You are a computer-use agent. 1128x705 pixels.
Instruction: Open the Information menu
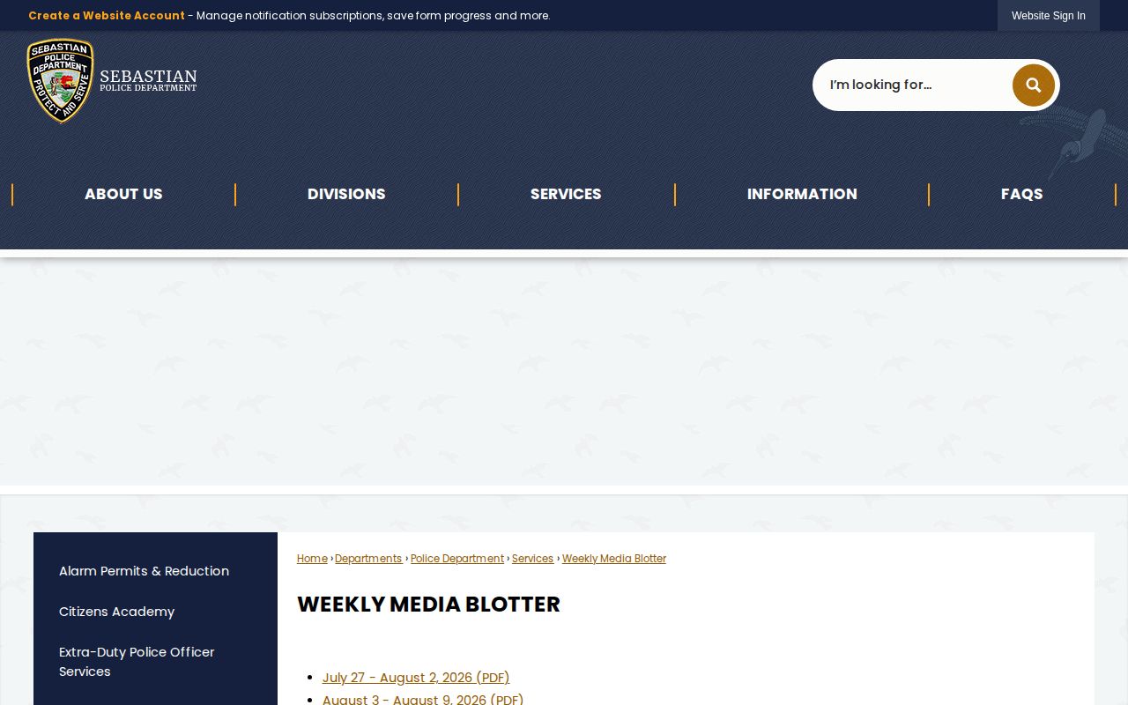pyautogui.click(x=802, y=194)
